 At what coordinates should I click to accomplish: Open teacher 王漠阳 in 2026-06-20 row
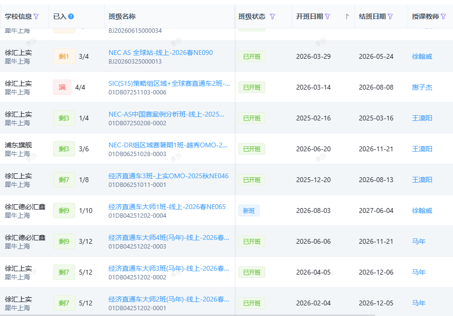422,149
